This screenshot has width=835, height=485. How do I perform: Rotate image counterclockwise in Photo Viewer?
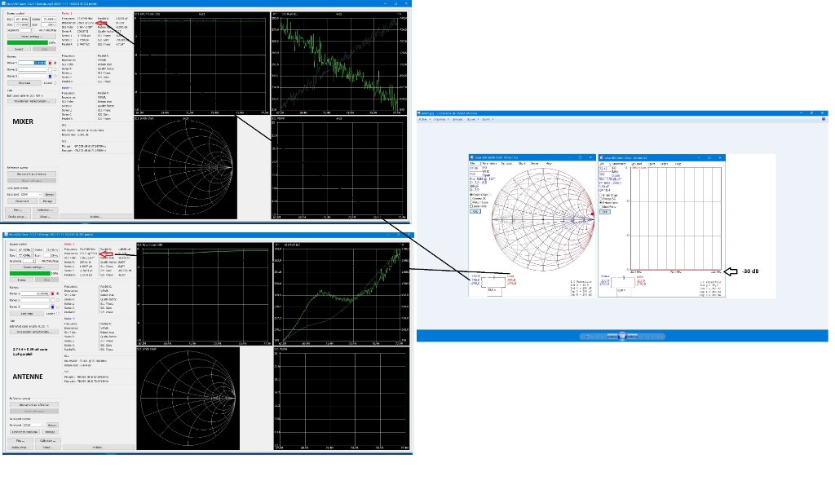click(x=643, y=337)
